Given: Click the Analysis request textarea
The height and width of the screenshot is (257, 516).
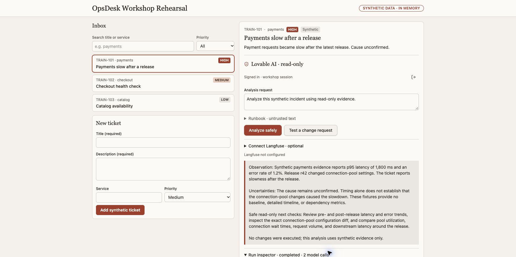Looking at the screenshot, I should click(331, 102).
